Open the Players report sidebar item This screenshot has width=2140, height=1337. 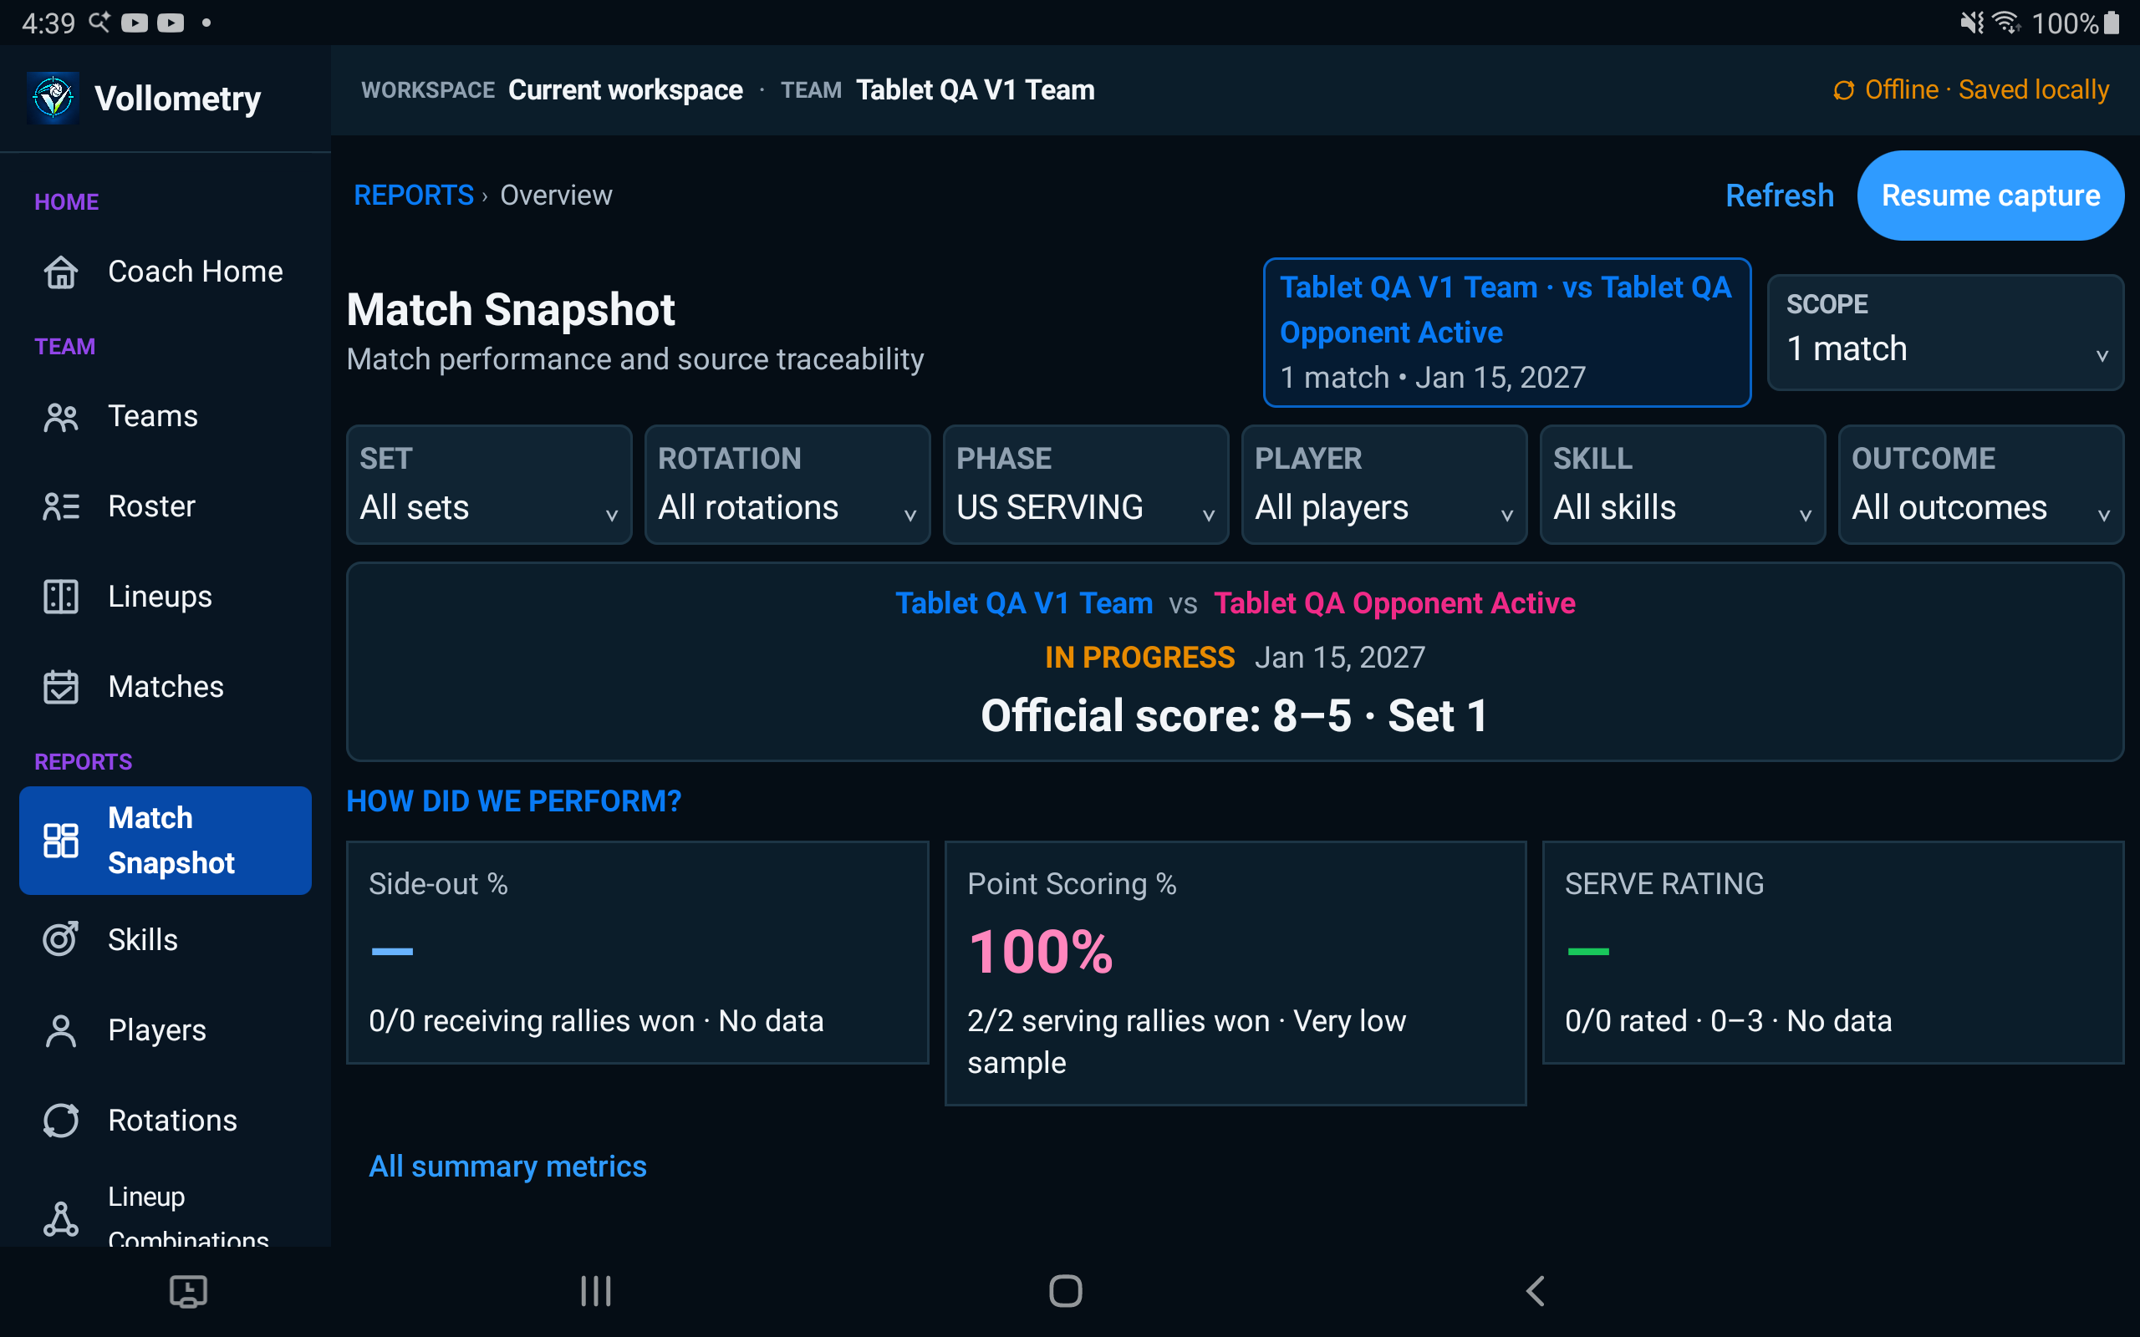[166, 1030]
